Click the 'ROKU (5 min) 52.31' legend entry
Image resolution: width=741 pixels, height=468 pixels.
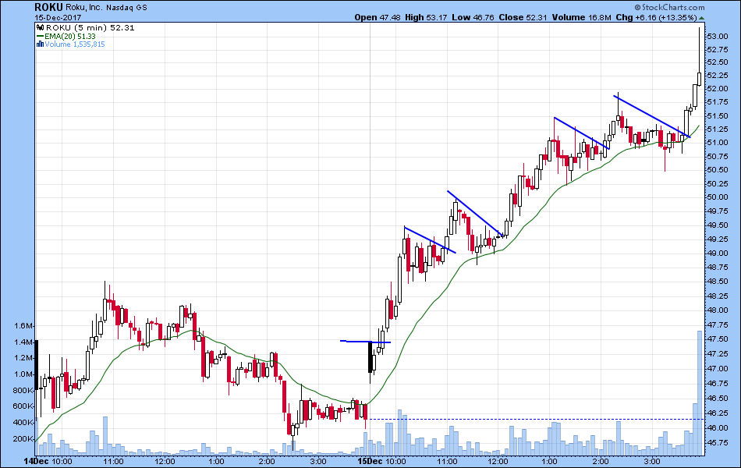click(90, 28)
